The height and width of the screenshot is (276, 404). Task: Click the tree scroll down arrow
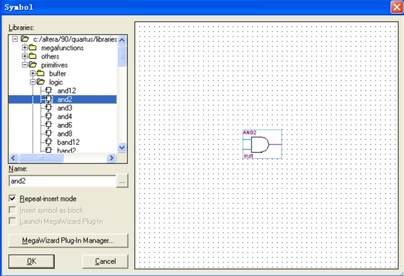pyautogui.click(x=122, y=148)
